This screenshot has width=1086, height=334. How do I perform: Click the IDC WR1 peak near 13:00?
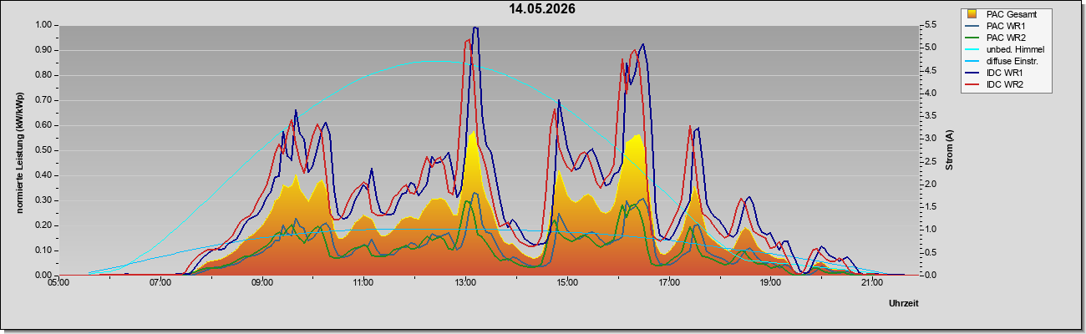click(x=475, y=28)
